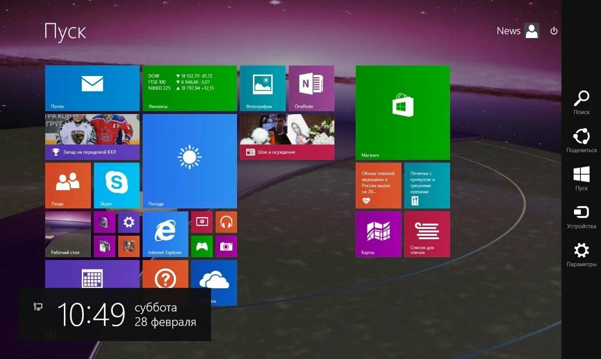Open the Internet Explorer tile

[165, 234]
